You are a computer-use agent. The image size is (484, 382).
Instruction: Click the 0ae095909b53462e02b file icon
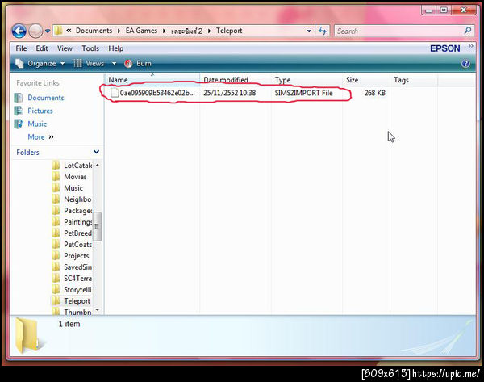115,93
